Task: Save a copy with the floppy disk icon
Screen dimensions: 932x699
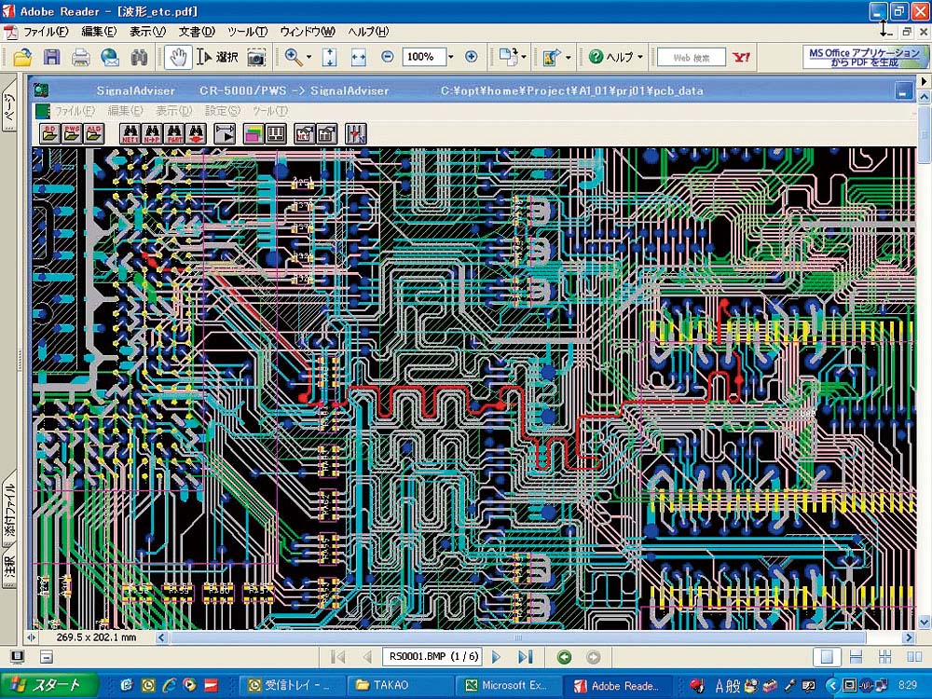Action: (x=52, y=57)
